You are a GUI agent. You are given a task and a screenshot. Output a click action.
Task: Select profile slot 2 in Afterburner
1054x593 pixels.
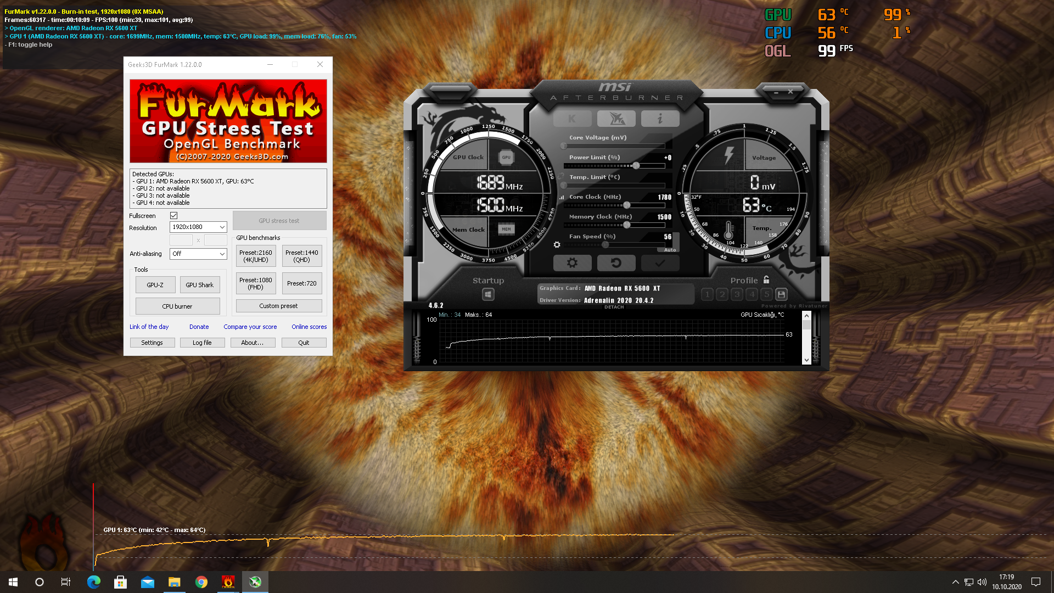point(722,294)
